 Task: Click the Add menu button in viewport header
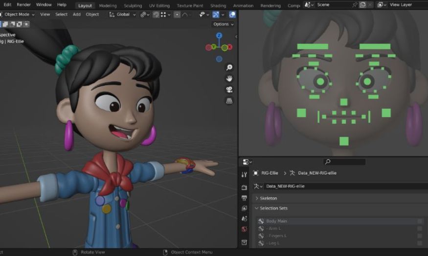[77, 15]
